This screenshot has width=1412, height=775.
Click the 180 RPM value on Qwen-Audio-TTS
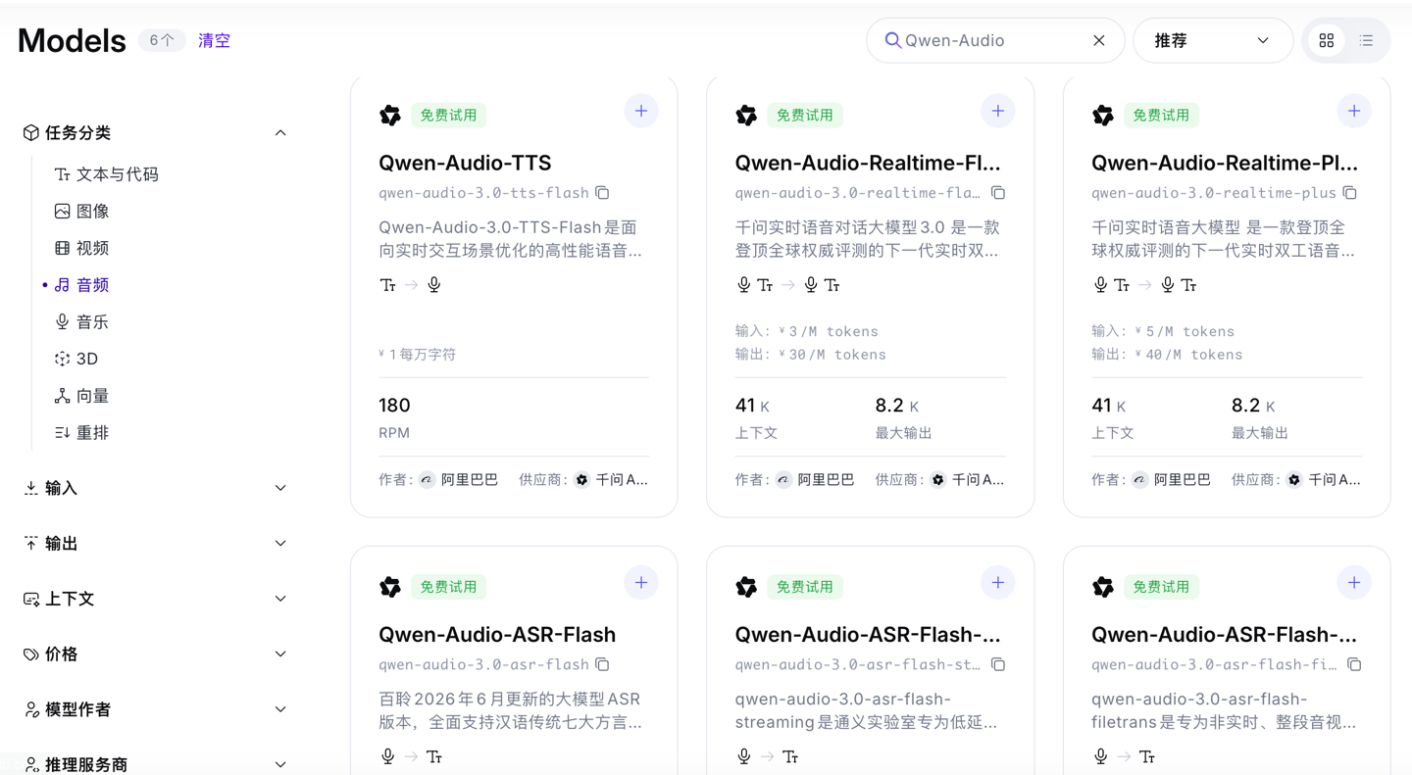[x=394, y=406]
